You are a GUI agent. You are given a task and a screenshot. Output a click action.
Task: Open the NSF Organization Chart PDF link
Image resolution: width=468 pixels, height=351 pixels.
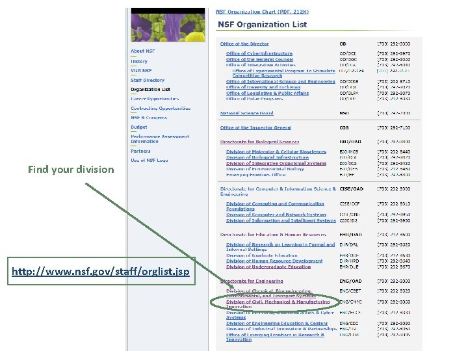tap(262, 12)
